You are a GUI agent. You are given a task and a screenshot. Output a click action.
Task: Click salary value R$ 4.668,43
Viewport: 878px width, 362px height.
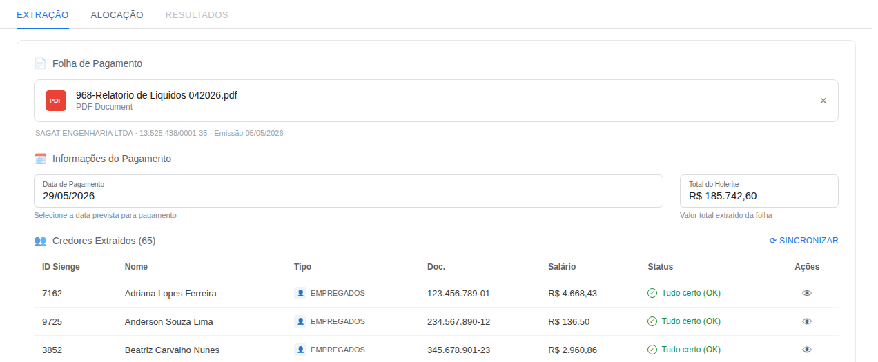[573, 293]
